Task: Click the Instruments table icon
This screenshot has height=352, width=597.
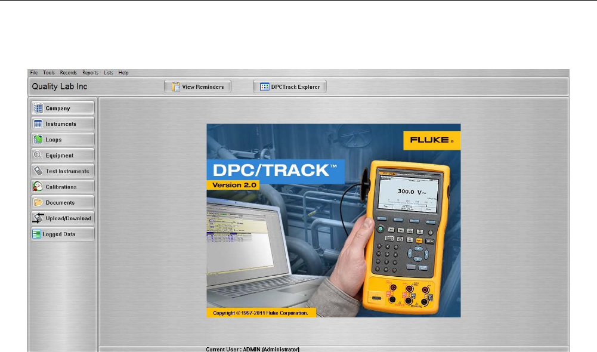Action: [x=38, y=124]
